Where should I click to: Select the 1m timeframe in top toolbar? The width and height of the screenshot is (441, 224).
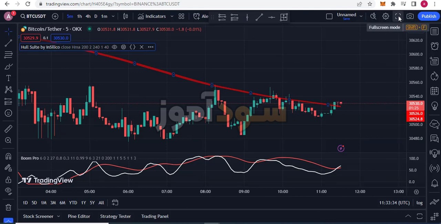coord(104,16)
